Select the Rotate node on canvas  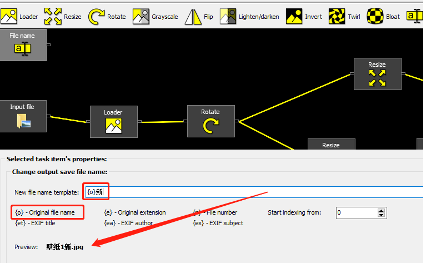(211, 121)
